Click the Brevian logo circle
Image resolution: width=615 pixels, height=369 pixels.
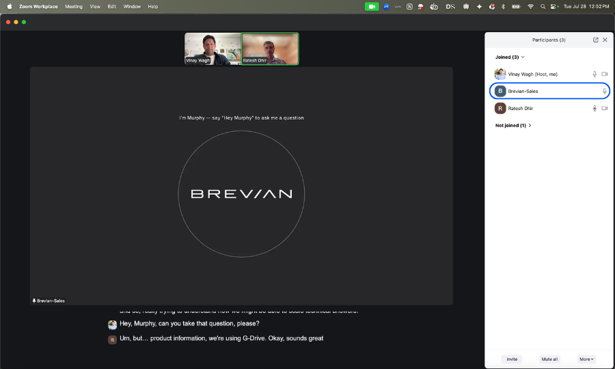pyautogui.click(x=241, y=194)
